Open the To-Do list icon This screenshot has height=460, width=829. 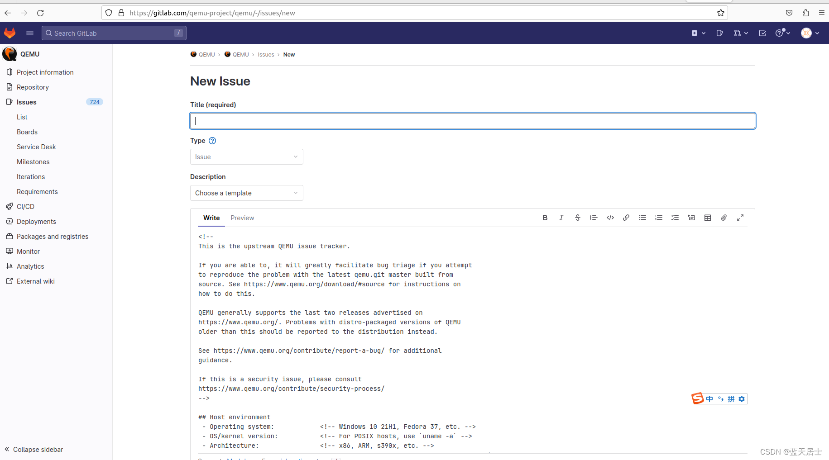tap(762, 33)
